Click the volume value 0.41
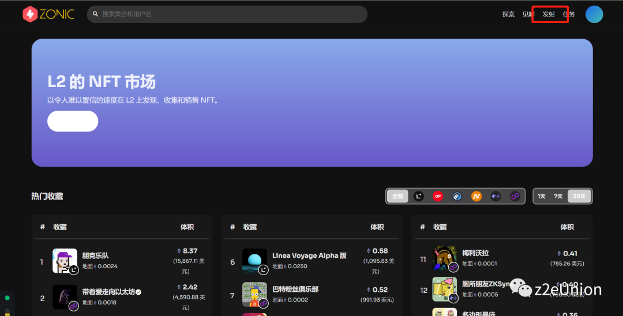 (570, 253)
